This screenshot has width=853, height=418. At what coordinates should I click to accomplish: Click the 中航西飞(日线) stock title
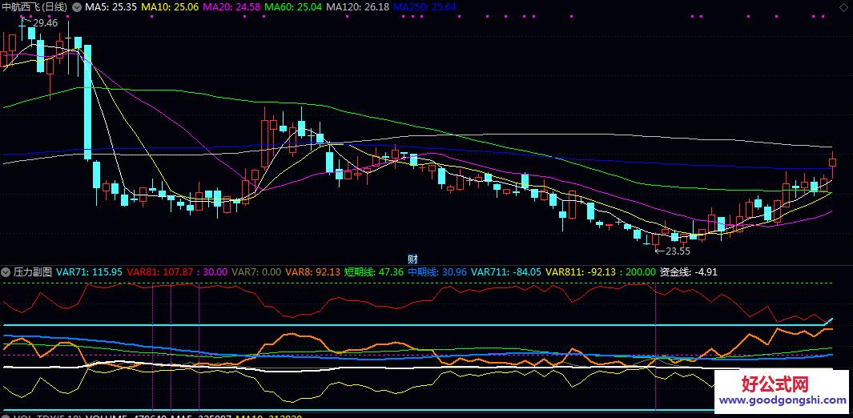pos(35,7)
